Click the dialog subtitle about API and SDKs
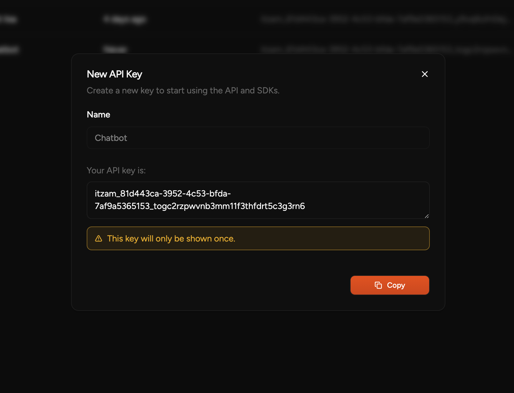Image resolution: width=514 pixels, height=393 pixels. coord(183,91)
